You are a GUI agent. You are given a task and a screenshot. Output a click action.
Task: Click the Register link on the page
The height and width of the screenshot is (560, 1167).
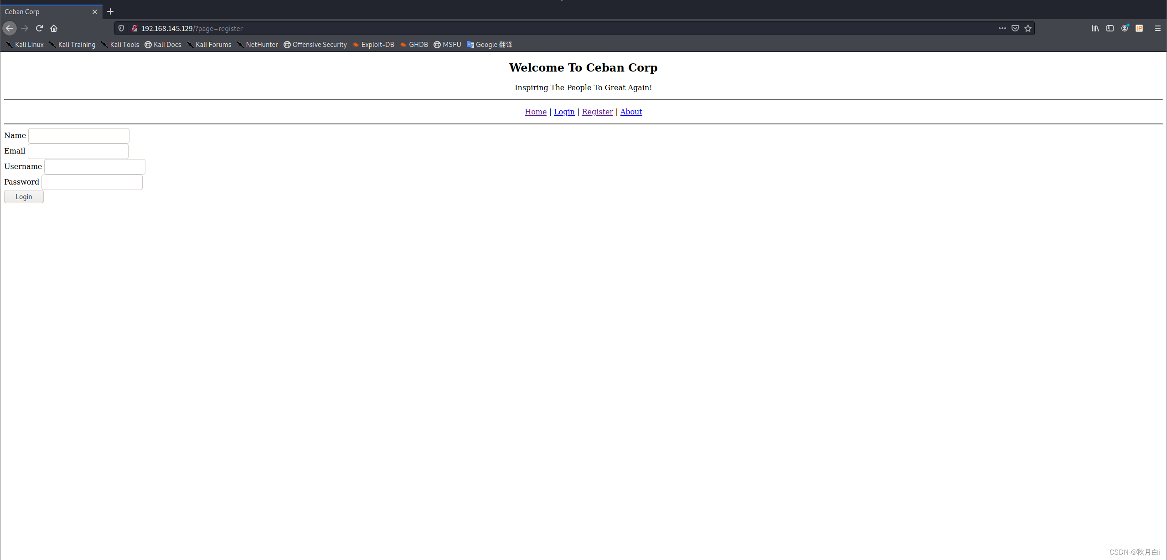[x=597, y=112]
